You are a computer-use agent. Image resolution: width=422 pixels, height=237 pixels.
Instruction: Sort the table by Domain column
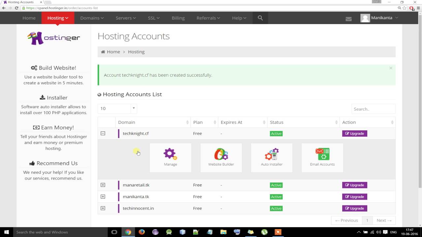coord(153,122)
